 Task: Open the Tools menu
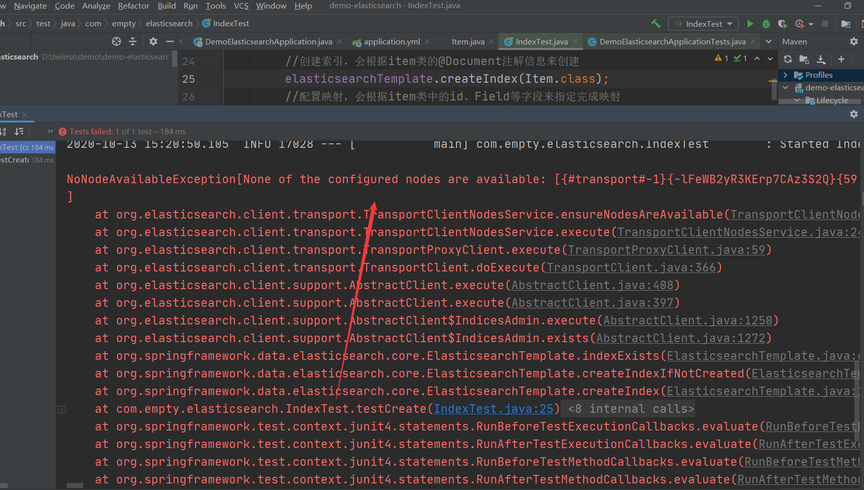point(216,6)
